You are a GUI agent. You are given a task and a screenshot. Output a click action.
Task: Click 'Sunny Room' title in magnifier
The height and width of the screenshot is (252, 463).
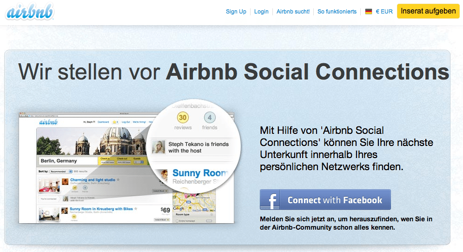click(200, 172)
